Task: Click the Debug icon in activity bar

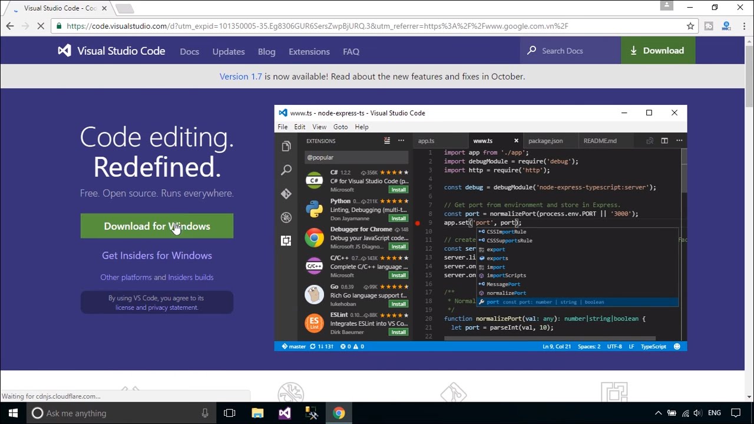Action: pyautogui.click(x=286, y=217)
